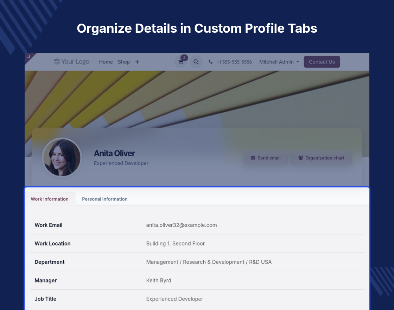394x310 pixels.
Task: Open the Organization chart button
Action: [x=322, y=158]
